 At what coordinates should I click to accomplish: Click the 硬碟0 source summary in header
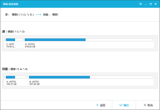[22, 14]
